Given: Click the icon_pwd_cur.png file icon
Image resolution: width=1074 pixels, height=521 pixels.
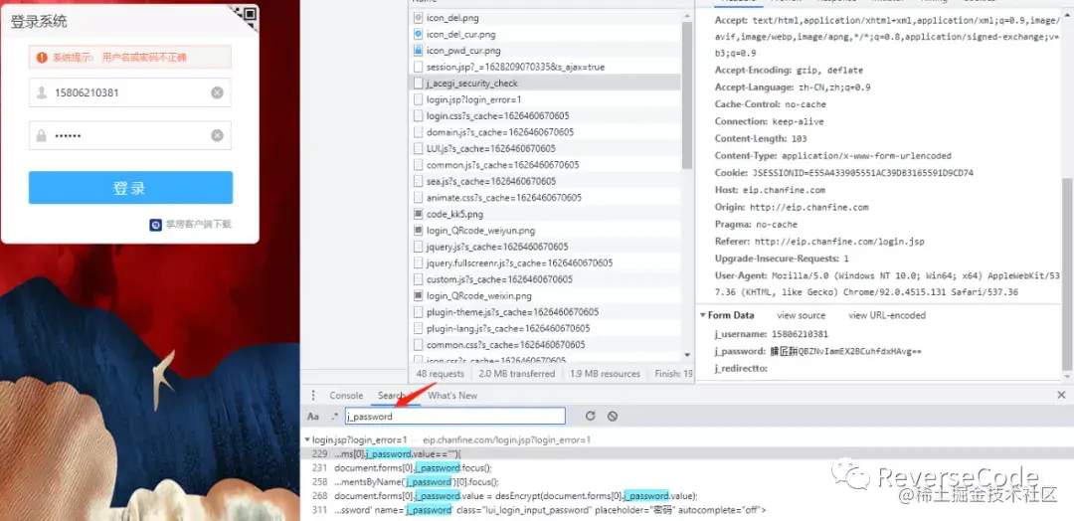Looking at the screenshot, I should 418,51.
